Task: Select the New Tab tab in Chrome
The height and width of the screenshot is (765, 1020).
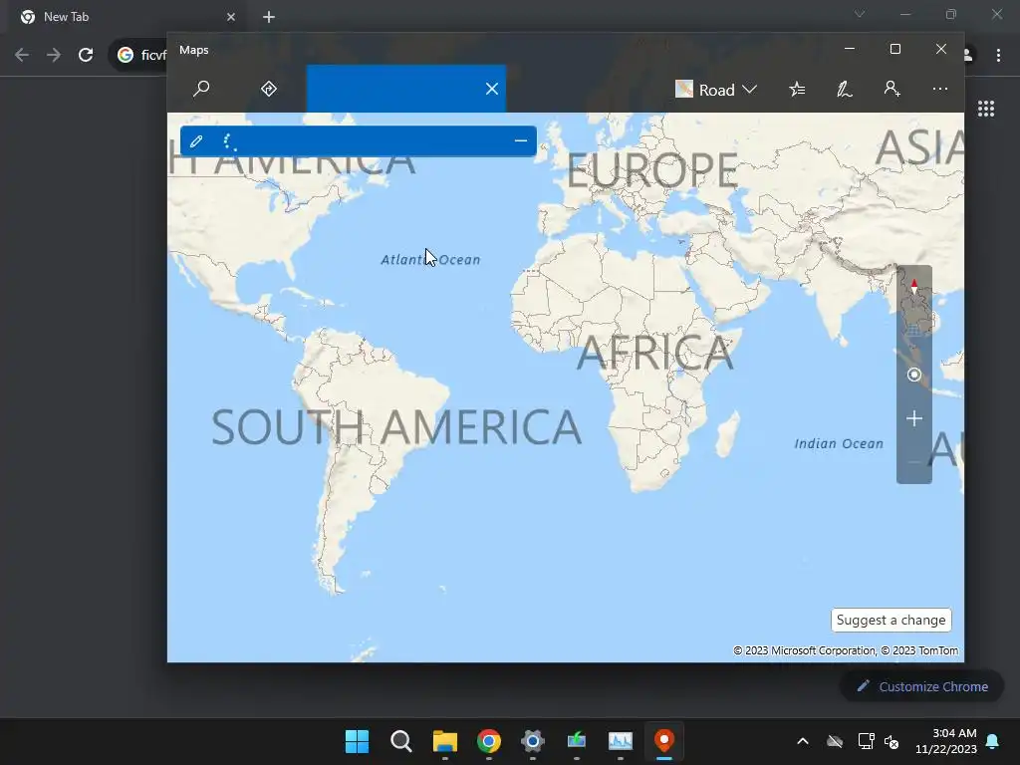Action: 124,17
